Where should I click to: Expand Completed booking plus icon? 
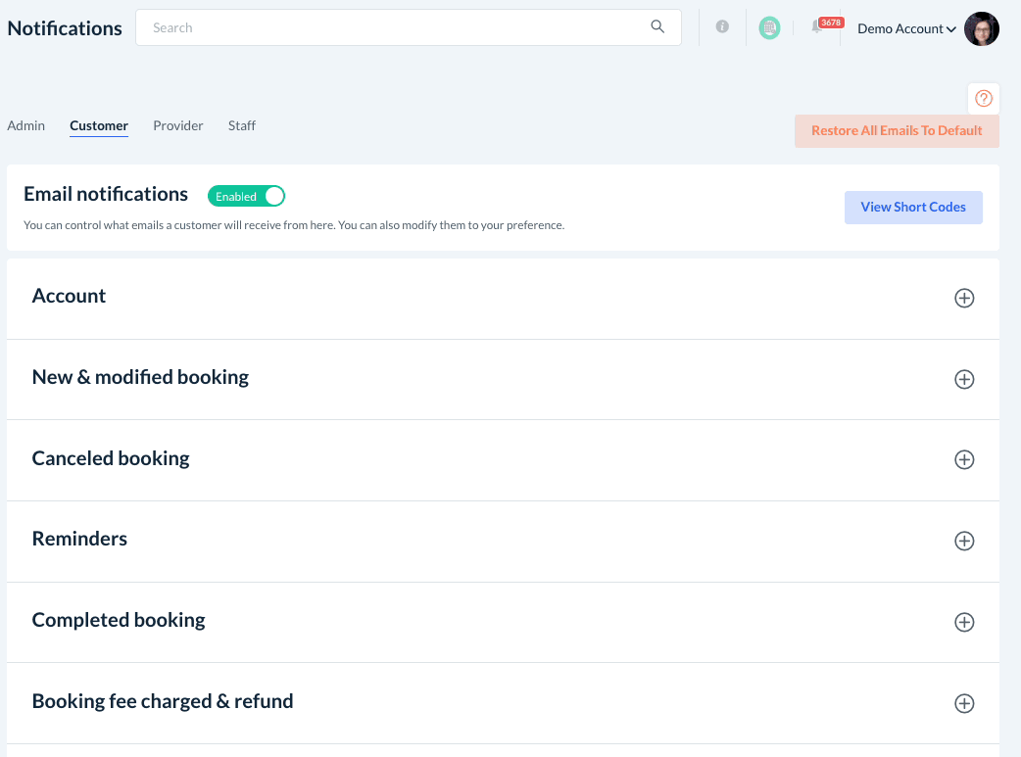point(964,622)
